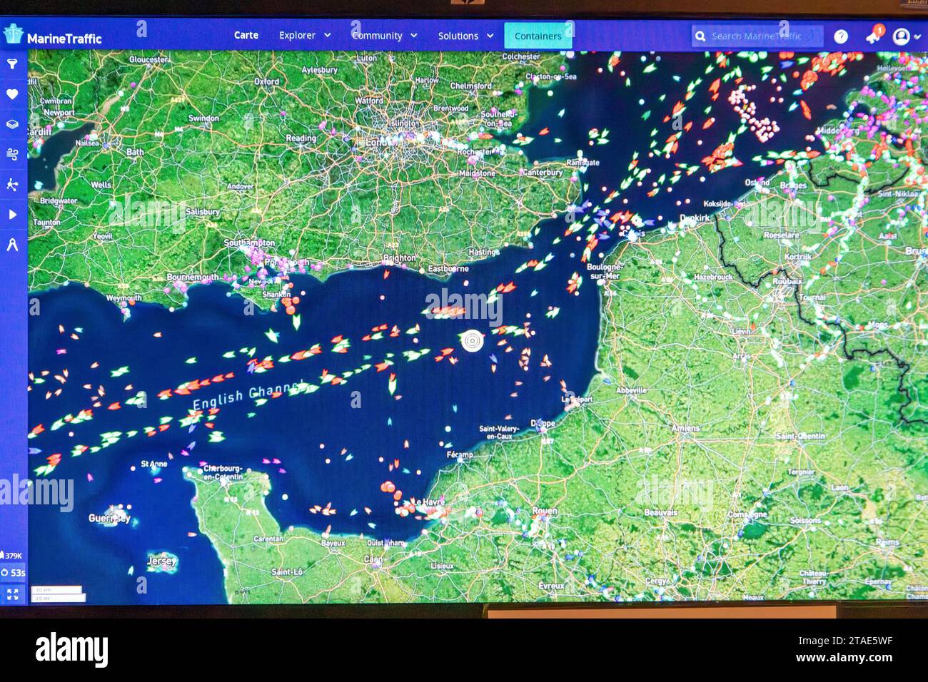Click the white circular target marker
Viewport: 928px width, 682px height.
point(471,341)
